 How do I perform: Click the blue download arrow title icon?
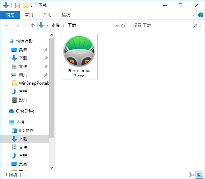point(6,5)
